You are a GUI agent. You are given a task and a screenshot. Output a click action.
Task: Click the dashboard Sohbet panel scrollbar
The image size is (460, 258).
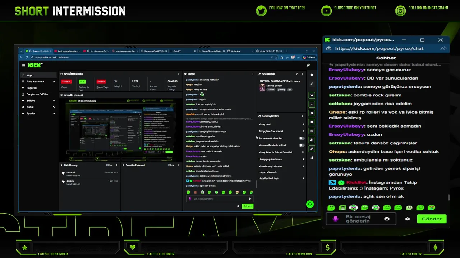pyautogui.click(x=256, y=184)
